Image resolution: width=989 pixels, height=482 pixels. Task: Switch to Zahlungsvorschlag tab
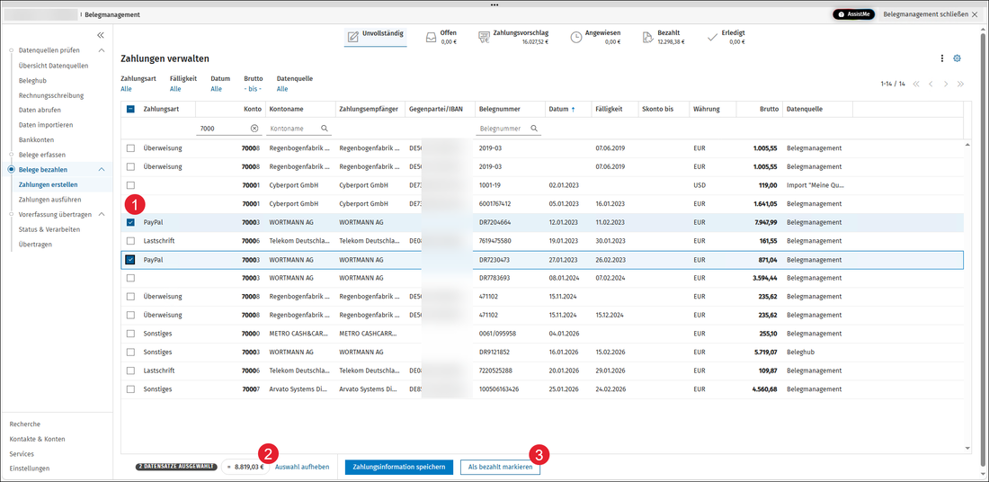513,37
